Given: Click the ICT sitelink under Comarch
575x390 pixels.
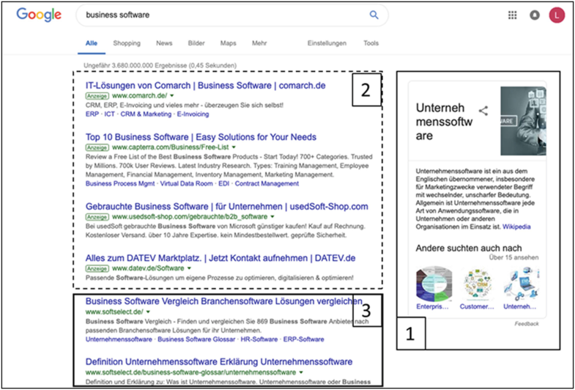Looking at the screenshot, I should tap(109, 114).
